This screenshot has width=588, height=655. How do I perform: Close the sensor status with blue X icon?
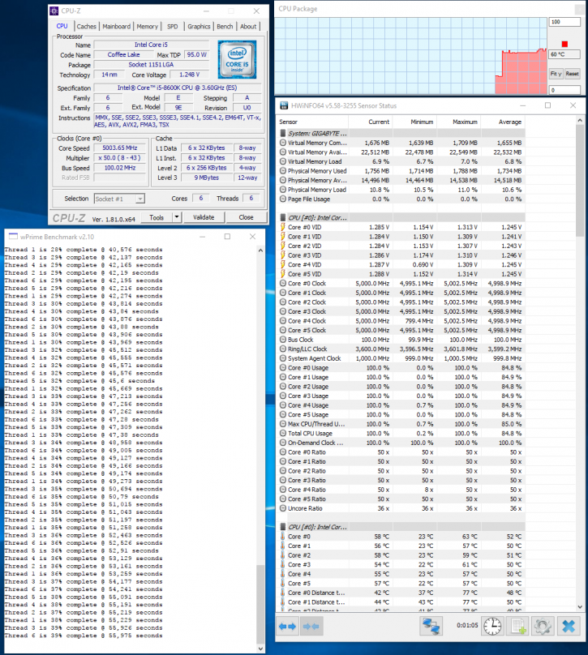(x=569, y=626)
